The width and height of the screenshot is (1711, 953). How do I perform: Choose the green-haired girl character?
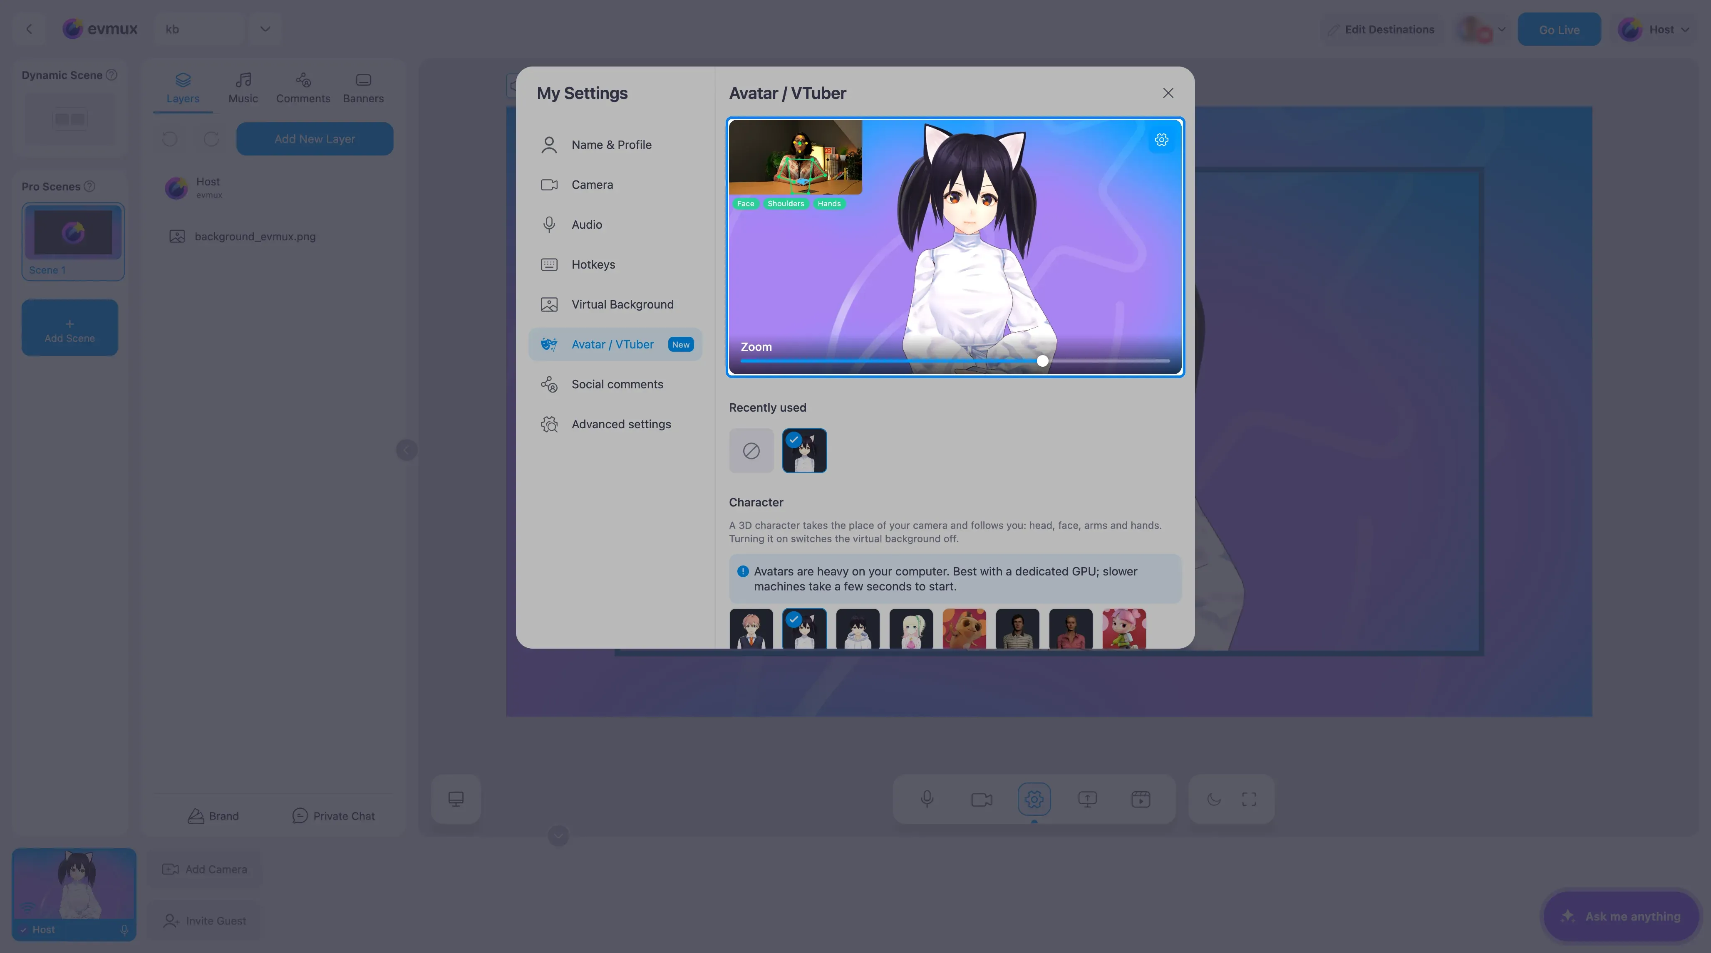[910, 629]
